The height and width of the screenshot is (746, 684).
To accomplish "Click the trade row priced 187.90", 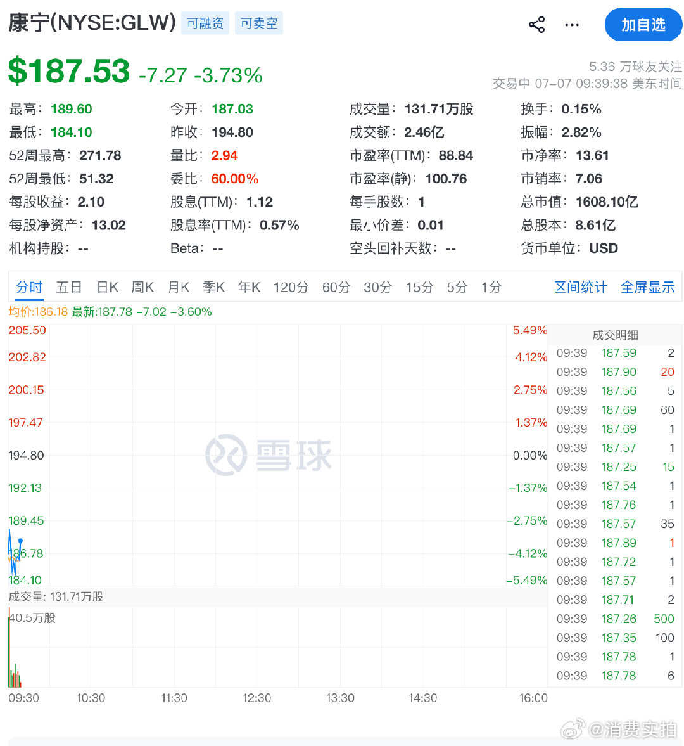I will click(615, 372).
